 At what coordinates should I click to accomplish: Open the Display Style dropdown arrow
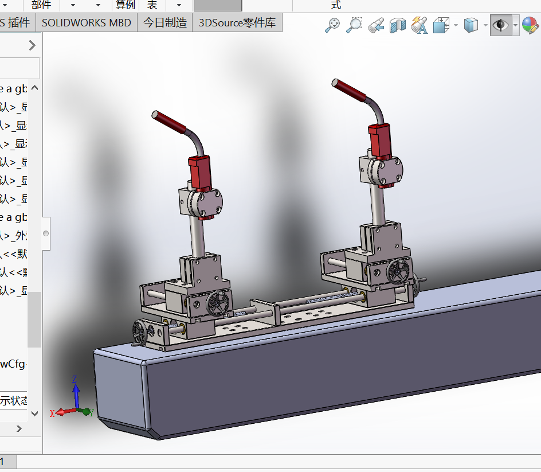coord(485,25)
